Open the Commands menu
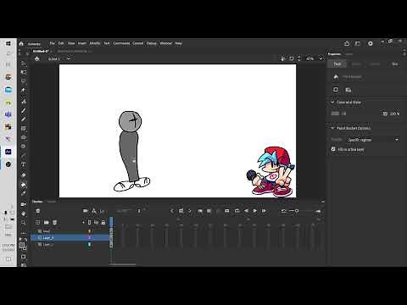The image size is (407, 305). (121, 43)
